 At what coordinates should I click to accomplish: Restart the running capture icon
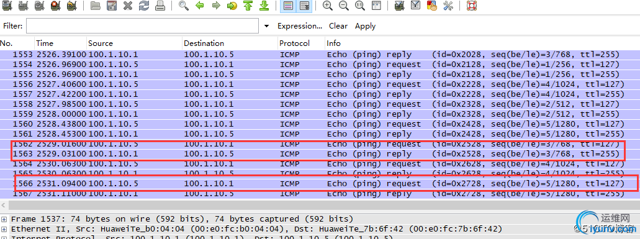[x=71, y=6]
